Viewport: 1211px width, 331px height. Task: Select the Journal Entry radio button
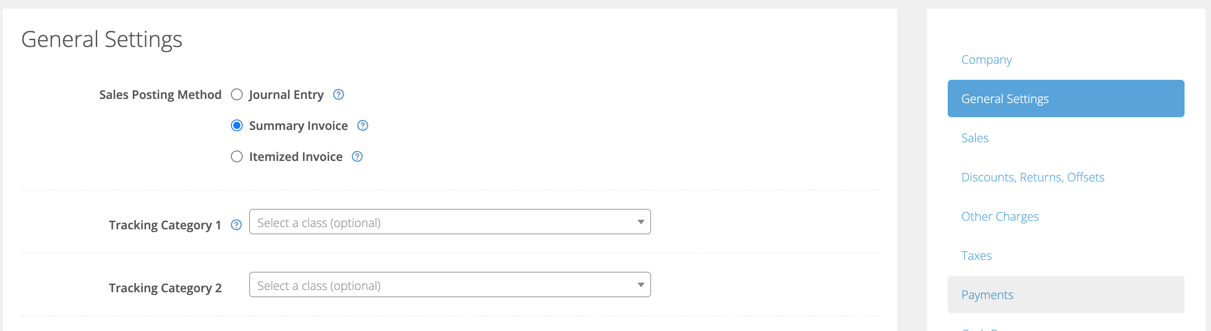coord(236,94)
